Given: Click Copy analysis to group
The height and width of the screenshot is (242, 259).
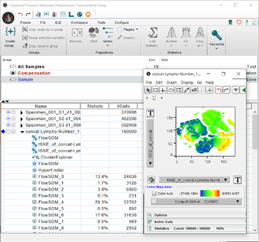Looking at the screenshot, I should 43,29.
